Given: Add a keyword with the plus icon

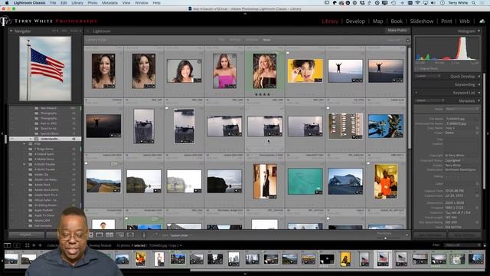Looking at the screenshot, I should tap(416, 93).
